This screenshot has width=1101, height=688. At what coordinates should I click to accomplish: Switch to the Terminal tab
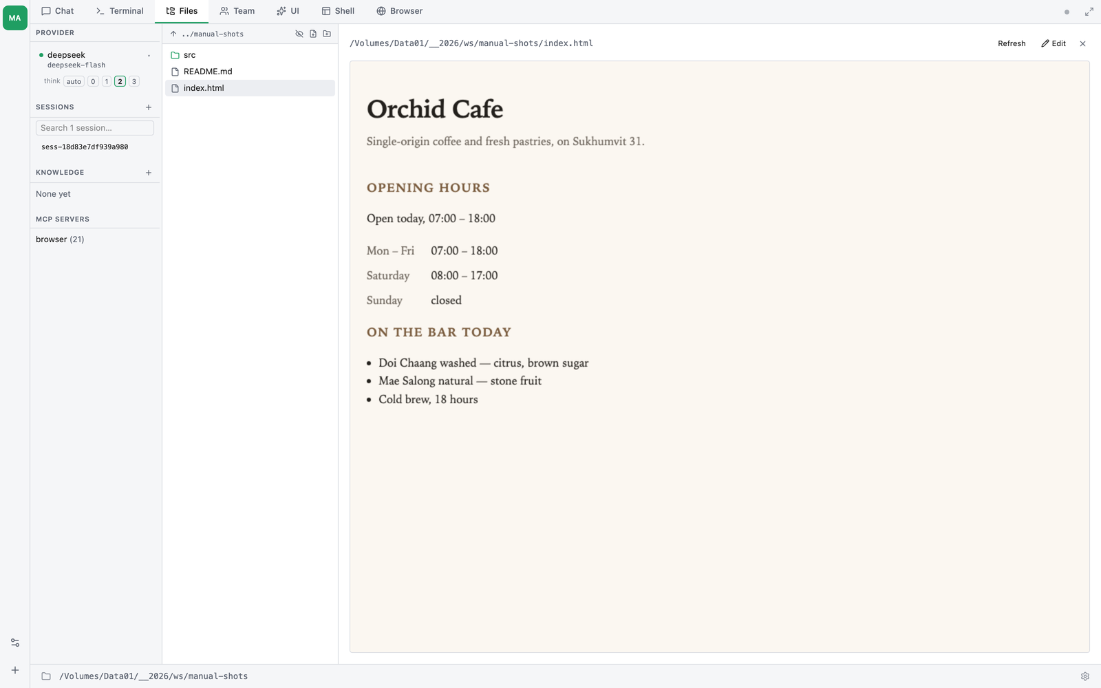click(120, 11)
